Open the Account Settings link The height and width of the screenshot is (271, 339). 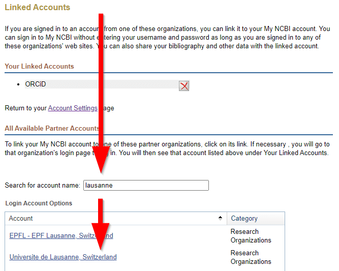73,108
